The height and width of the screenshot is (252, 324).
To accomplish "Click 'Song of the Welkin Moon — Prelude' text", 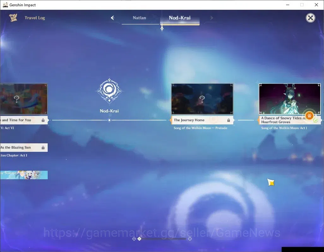I will point(201,128).
